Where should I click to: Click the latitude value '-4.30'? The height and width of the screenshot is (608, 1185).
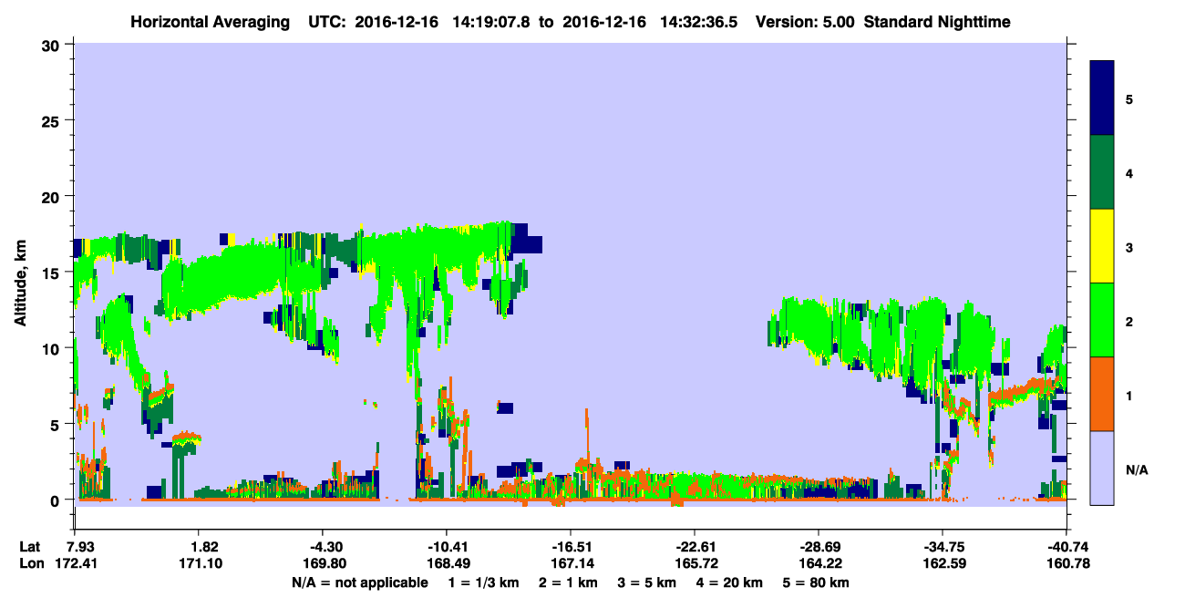pos(322,547)
